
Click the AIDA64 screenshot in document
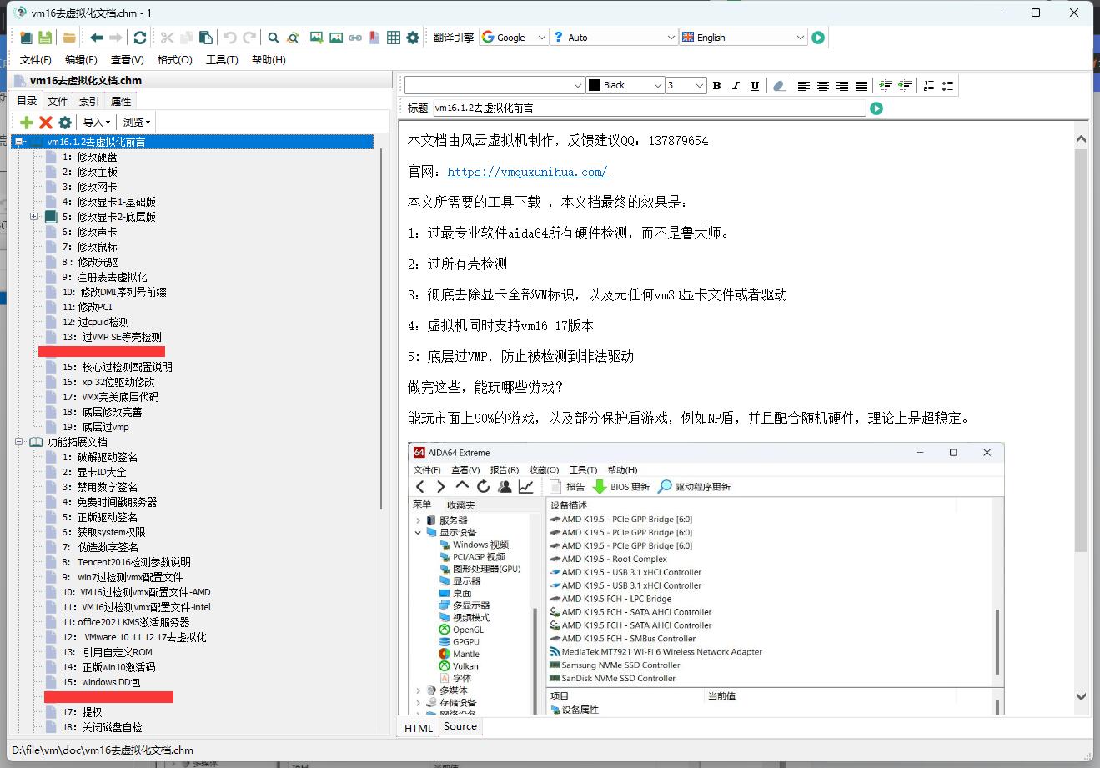[x=706, y=578]
